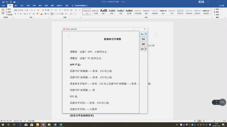This screenshot has width=227, height=127.
Task: Click the Cut (剪切) scissors button
Action: point(8,9)
